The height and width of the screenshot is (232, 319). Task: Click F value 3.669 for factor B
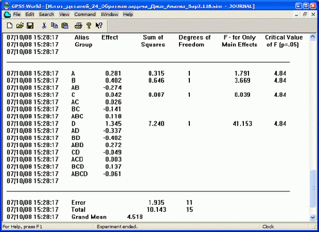(242, 81)
